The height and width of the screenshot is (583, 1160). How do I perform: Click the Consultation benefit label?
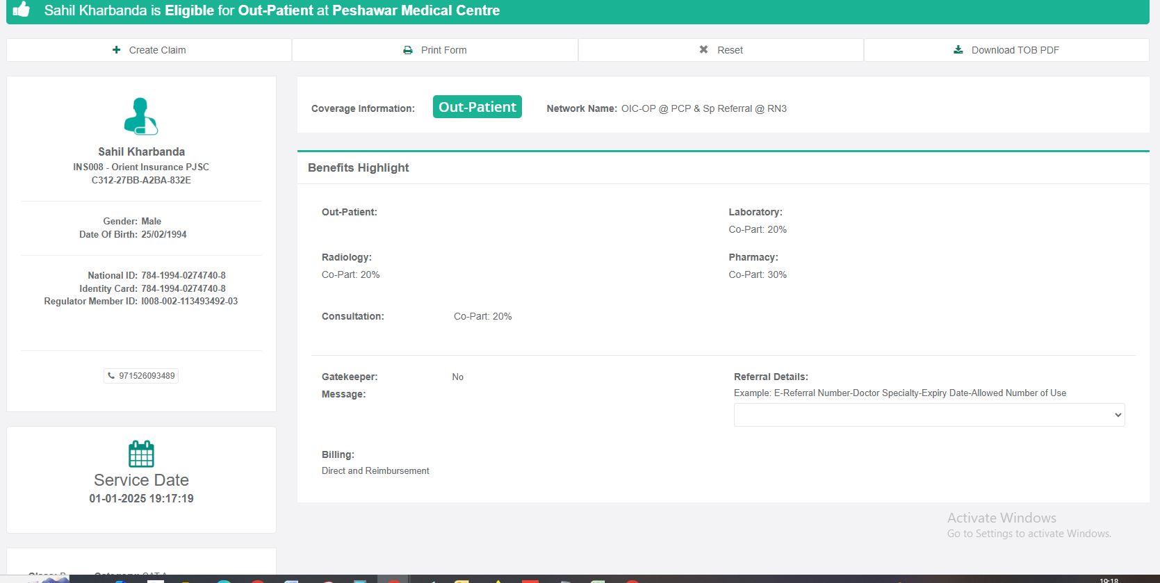tap(353, 316)
